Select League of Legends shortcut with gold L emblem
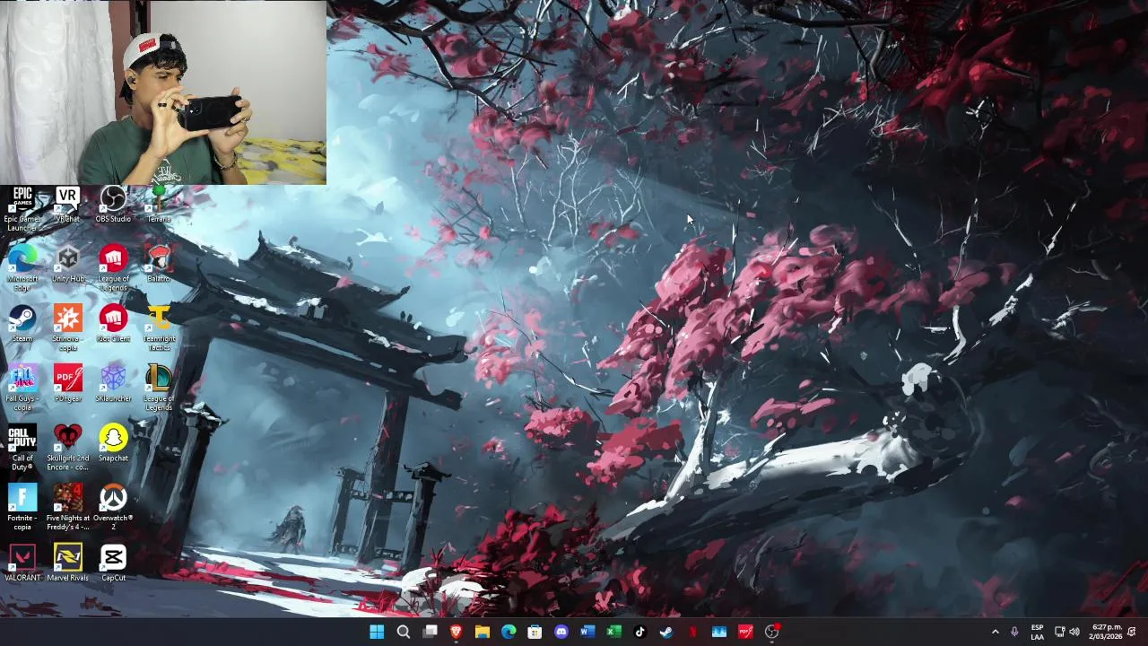 coord(159,388)
